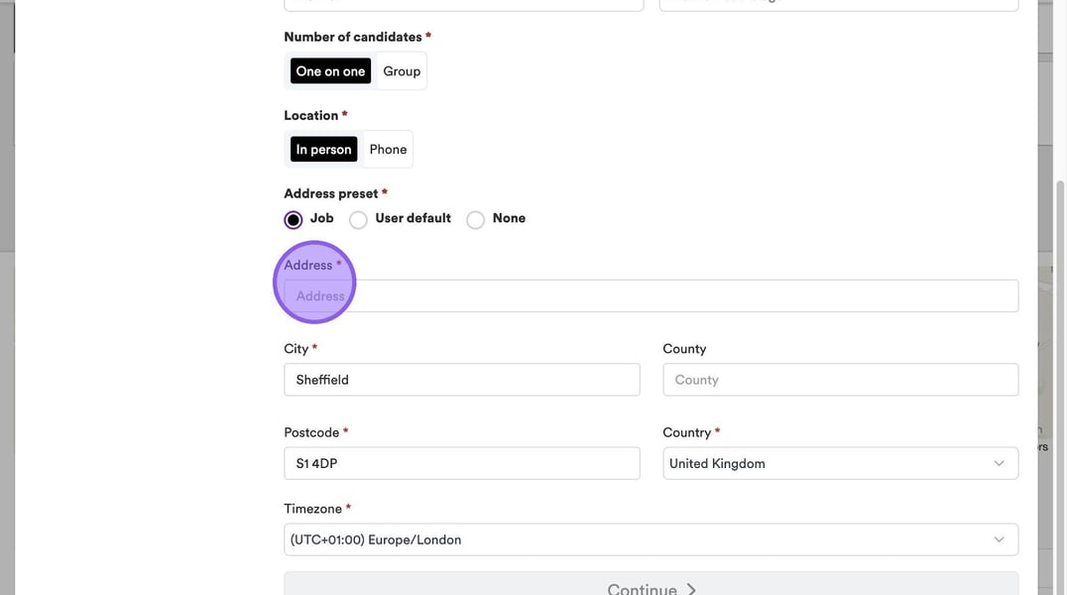The height and width of the screenshot is (595, 1067).
Task: Set location to "In person"
Action: click(x=323, y=150)
